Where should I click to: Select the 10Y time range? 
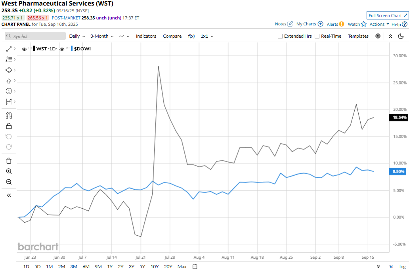155,266
